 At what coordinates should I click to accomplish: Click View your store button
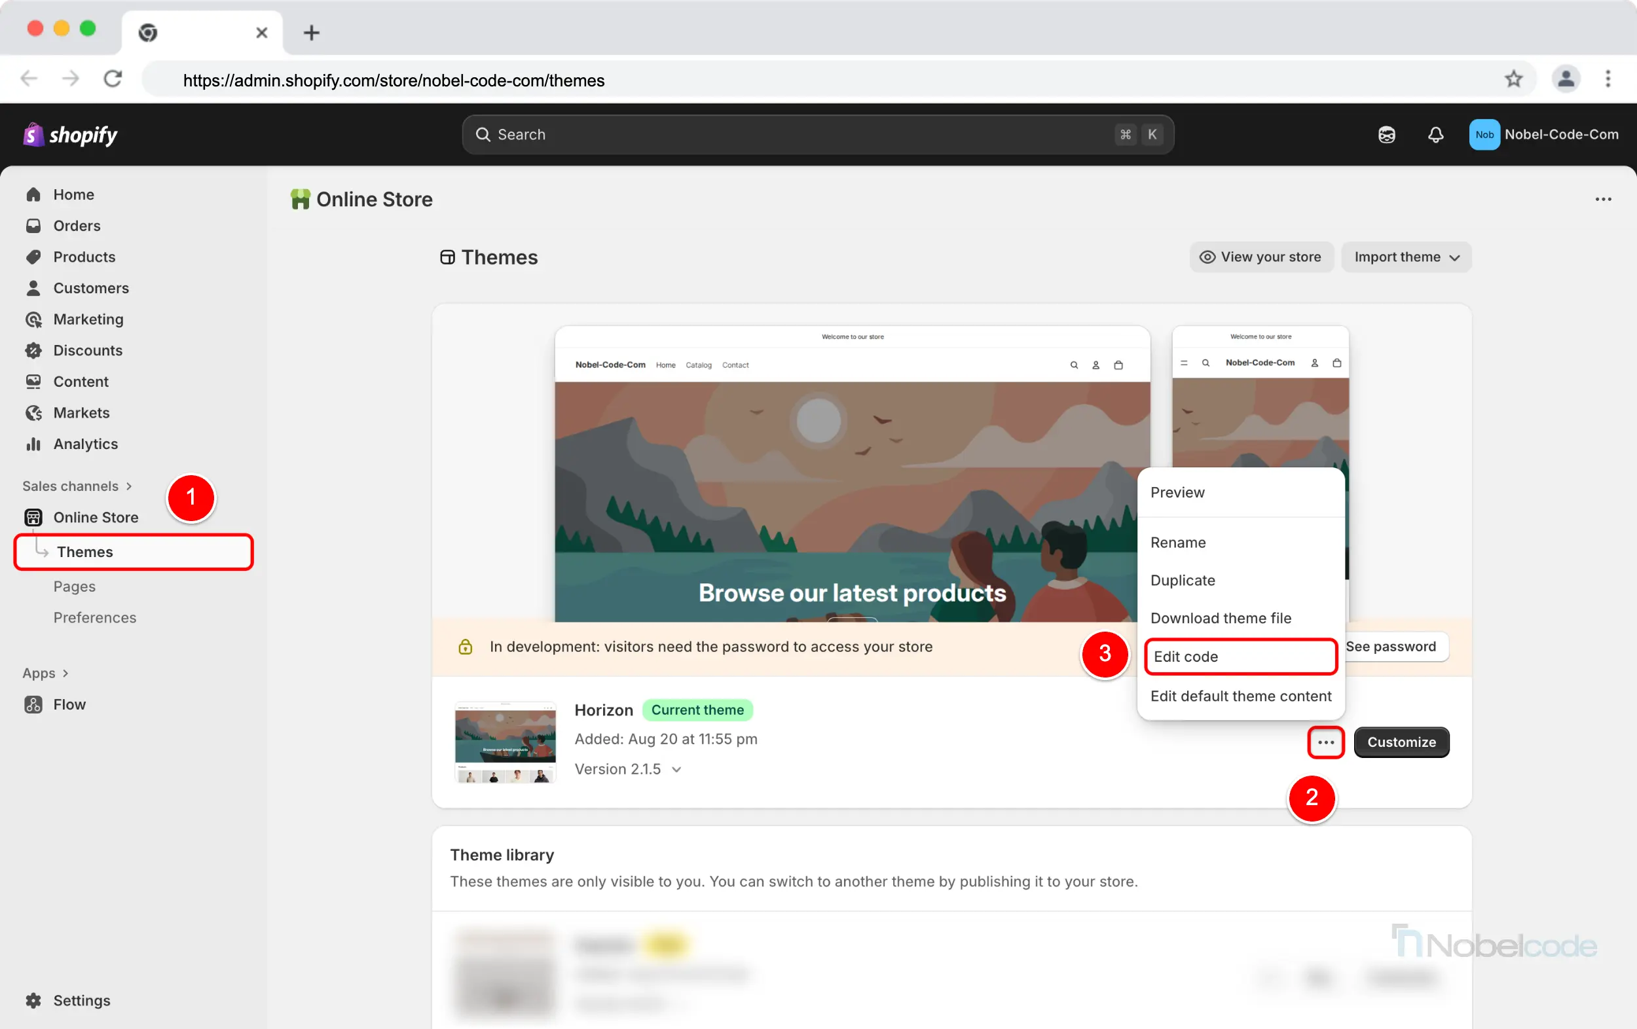(x=1260, y=257)
